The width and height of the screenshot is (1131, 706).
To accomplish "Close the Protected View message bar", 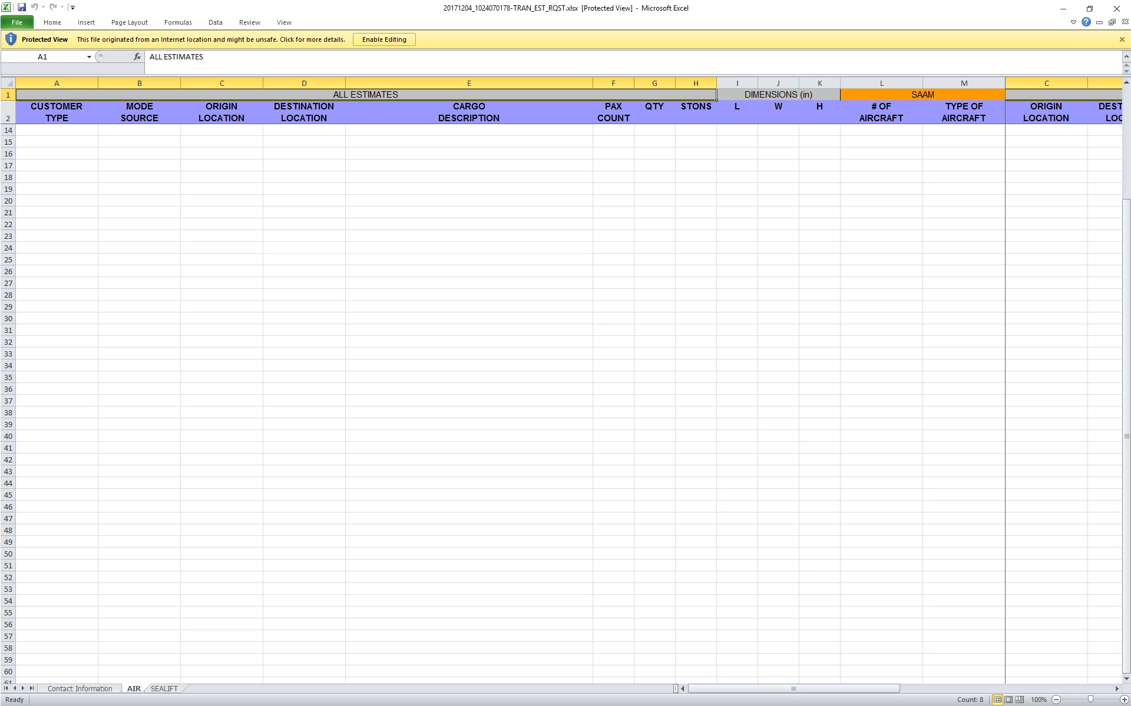I will (x=1122, y=39).
